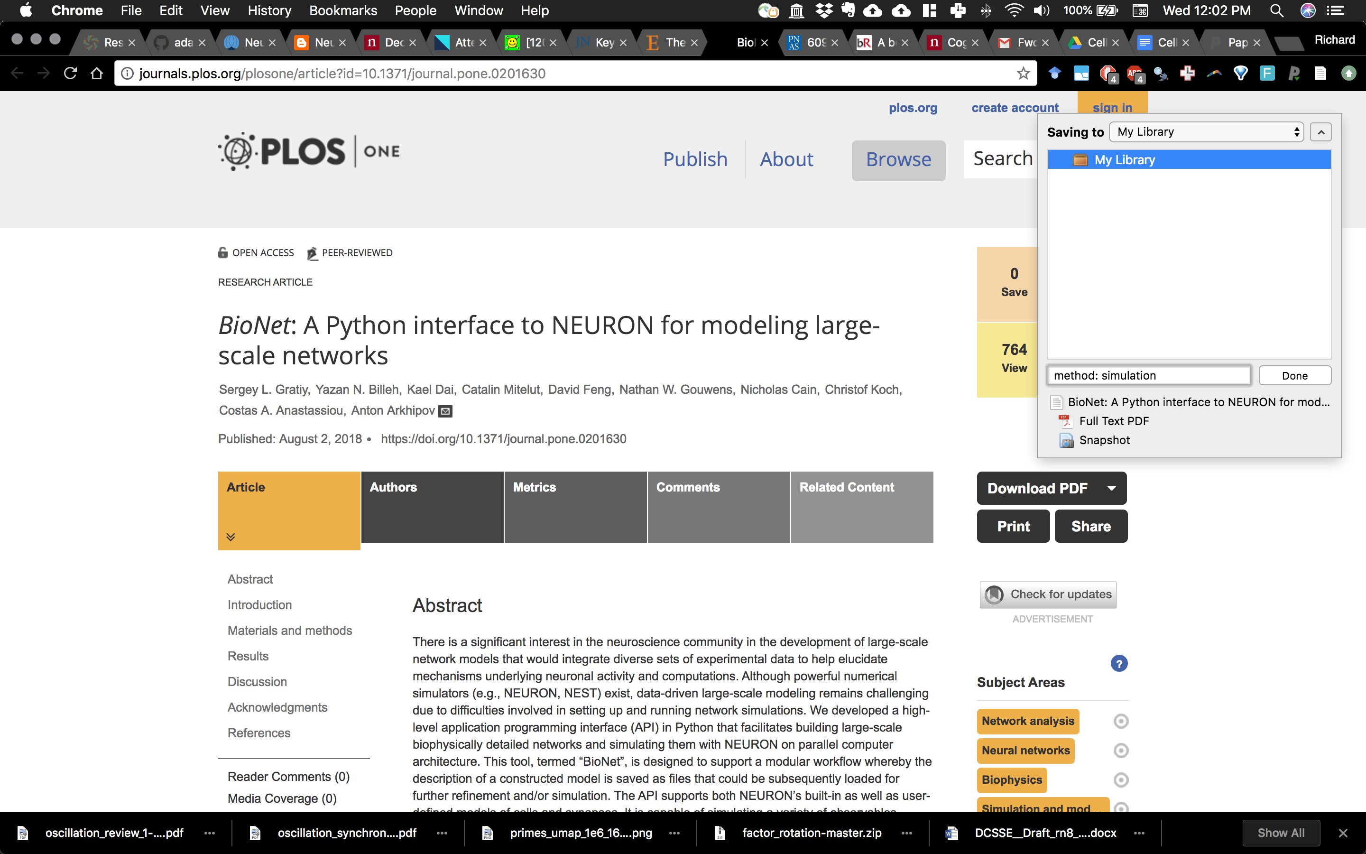This screenshot has height=854, width=1366.
Task: Open the Saving to My Library dropdown
Action: (x=1206, y=132)
